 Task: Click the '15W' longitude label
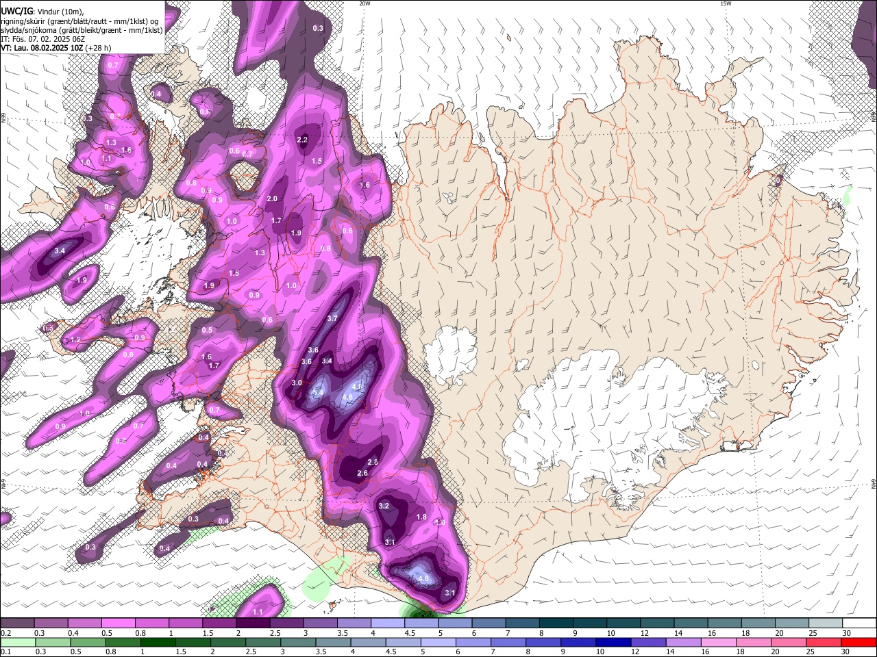click(x=726, y=3)
